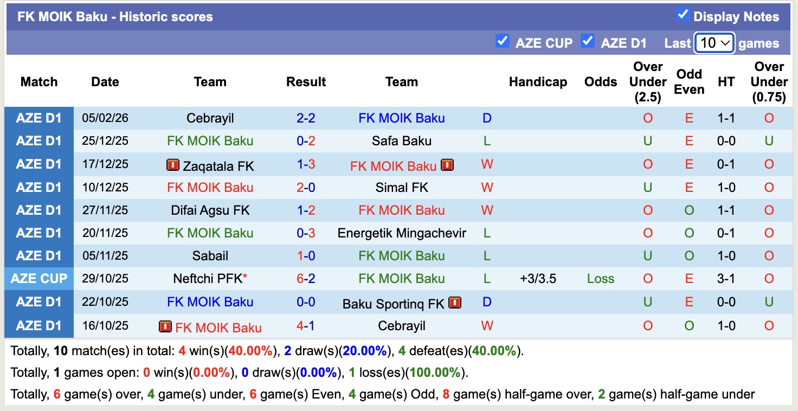Click the 2-2 result link of the Cebrayil match
This screenshot has height=411, width=798.
[x=306, y=118]
